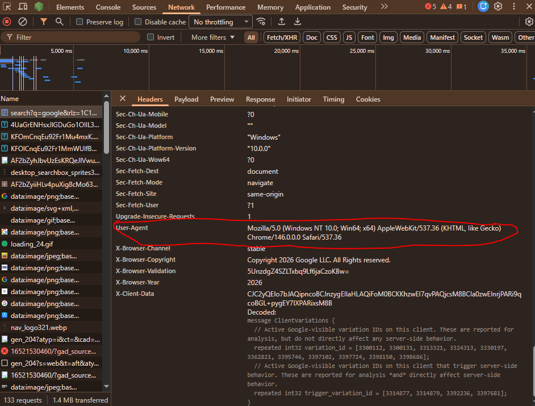Expand the More filters dropdown
Viewport: 535px width, 406px height.
point(213,37)
